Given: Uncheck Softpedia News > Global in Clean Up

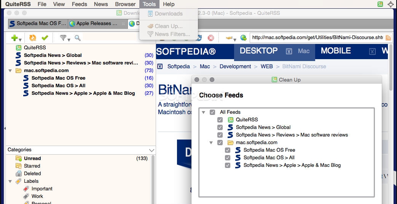Looking at the screenshot, I should (x=220, y=127).
